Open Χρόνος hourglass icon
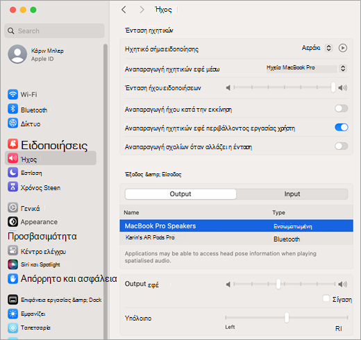This screenshot has height=340, width=361. pos(12,187)
